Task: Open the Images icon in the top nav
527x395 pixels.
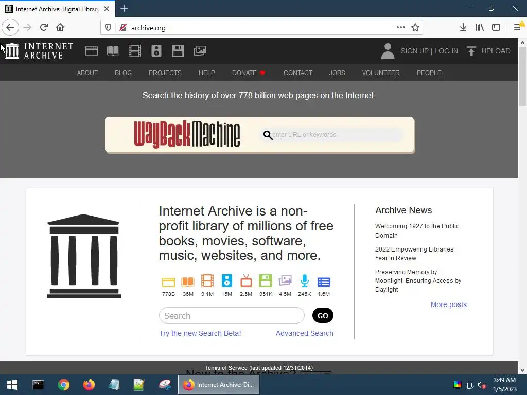Action: click(x=200, y=51)
